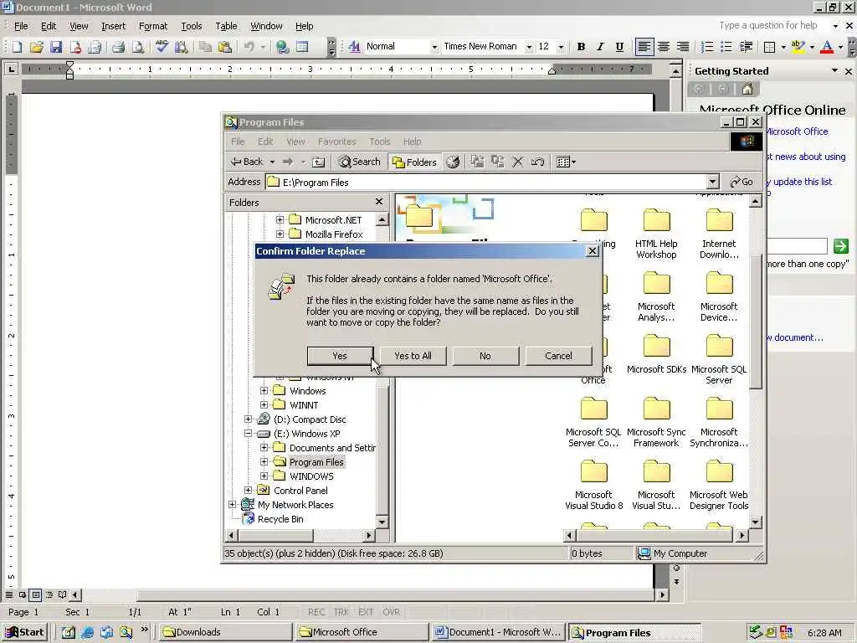Collapse the (E:) Windows XP drive node
This screenshot has width=857, height=643.
click(x=248, y=434)
